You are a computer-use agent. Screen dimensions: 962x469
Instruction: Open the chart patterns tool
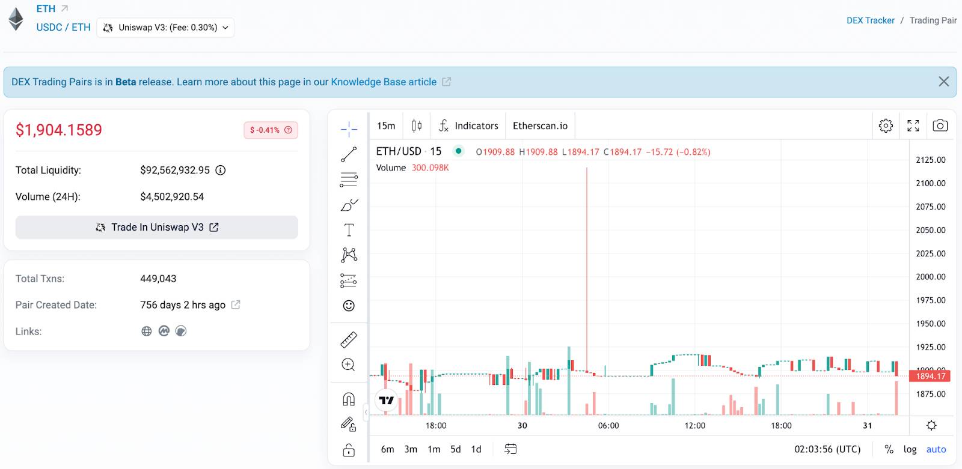point(349,255)
